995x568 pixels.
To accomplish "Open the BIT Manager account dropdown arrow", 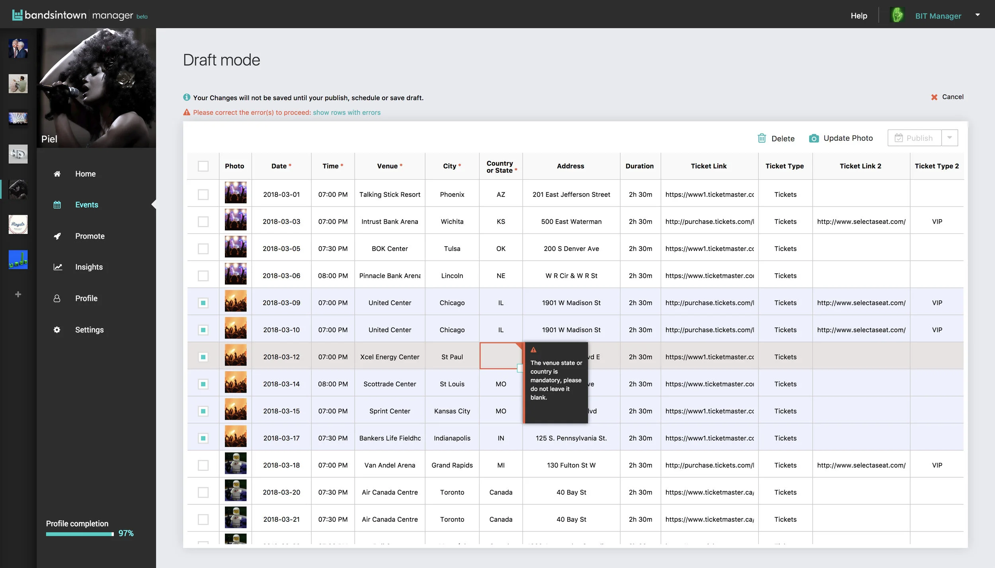I will tap(977, 15).
